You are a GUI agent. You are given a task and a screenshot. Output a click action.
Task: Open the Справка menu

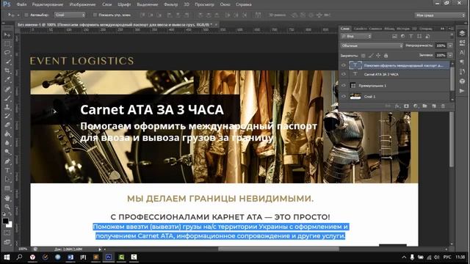[x=243, y=4]
